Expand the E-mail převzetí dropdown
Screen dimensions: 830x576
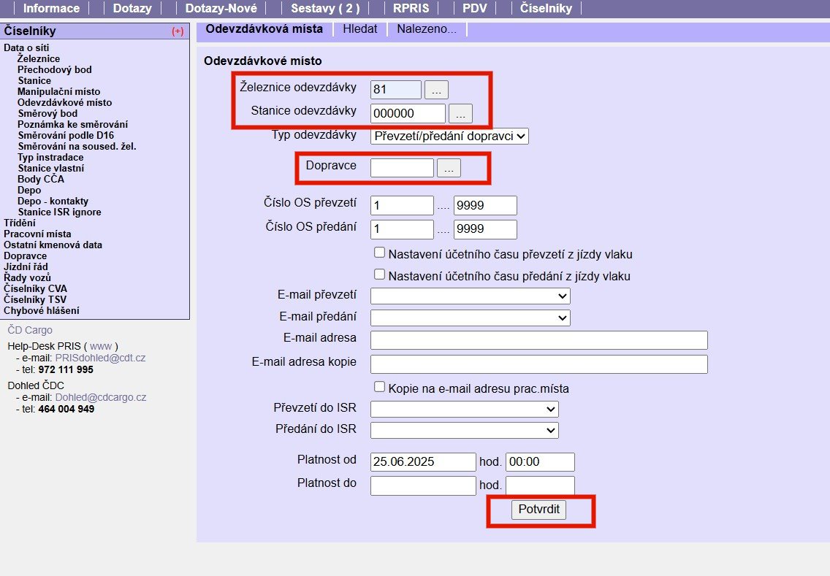coord(470,296)
